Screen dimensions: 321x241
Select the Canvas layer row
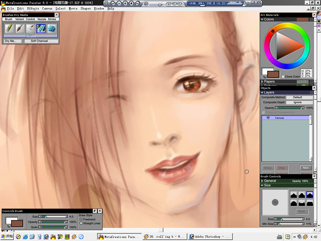click(286, 118)
